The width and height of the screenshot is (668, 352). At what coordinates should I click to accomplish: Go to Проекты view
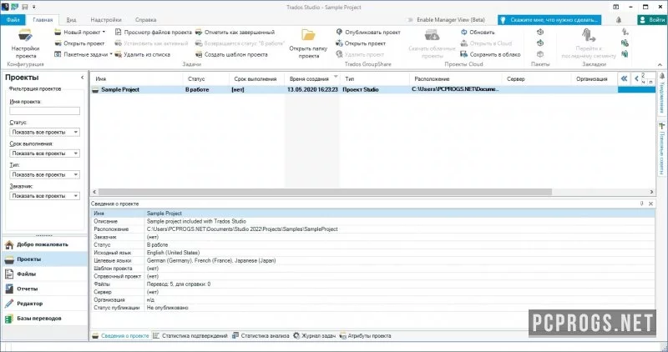[x=44, y=259]
